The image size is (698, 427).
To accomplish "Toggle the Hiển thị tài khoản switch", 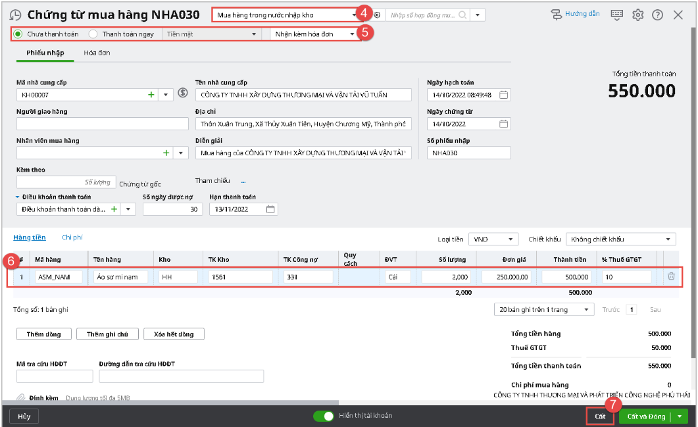I will pos(323,416).
